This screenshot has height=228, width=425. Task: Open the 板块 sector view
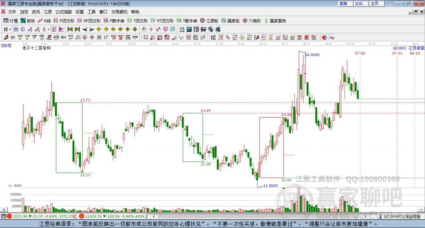(x=28, y=21)
